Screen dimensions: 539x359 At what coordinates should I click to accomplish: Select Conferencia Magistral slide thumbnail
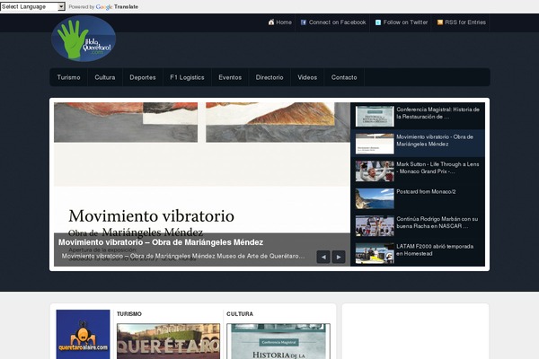375,116
